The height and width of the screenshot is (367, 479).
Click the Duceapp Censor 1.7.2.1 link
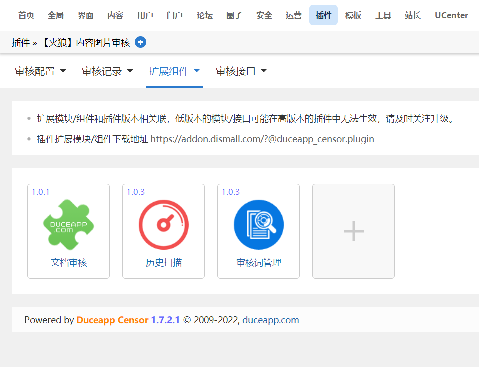tap(127, 320)
